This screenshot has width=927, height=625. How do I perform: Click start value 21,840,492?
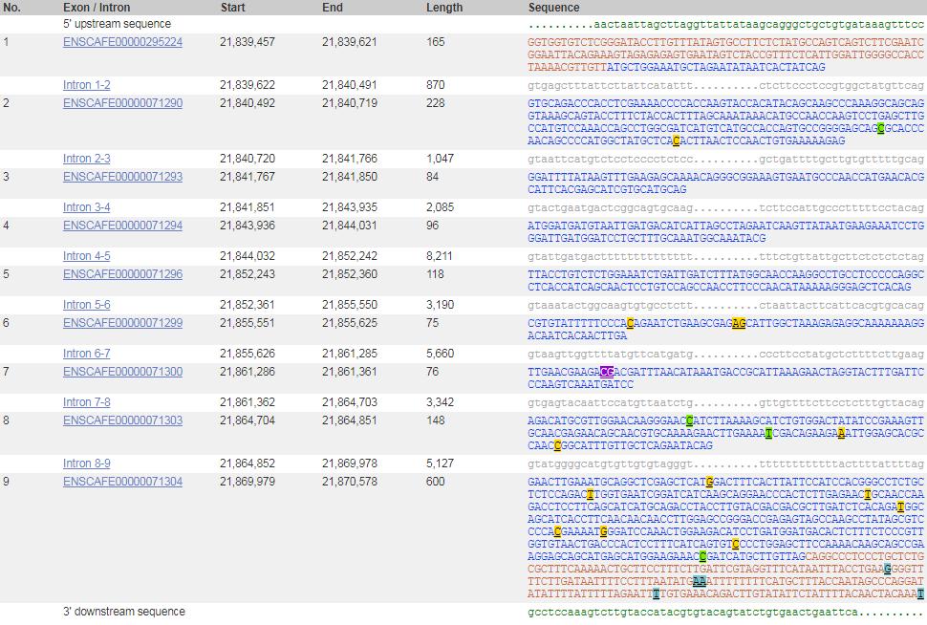pyautogui.click(x=248, y=103)
